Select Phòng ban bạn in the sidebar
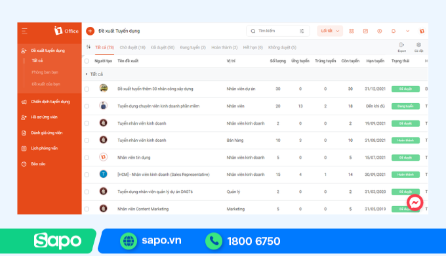This screenshot has width=446, height=256. tap(45, 72)
